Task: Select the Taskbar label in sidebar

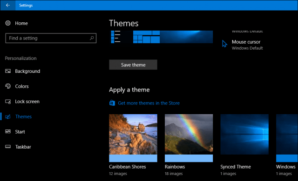Action: 23,147
